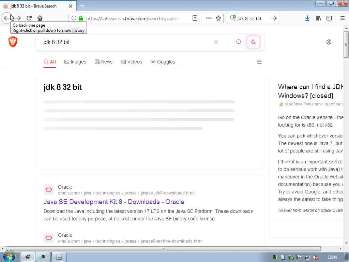The image size is (349, 262).
Task: Click the Brave lion logo
Action: pos(13,42)
